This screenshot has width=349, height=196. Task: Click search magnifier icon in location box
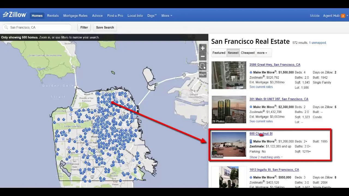6,27
